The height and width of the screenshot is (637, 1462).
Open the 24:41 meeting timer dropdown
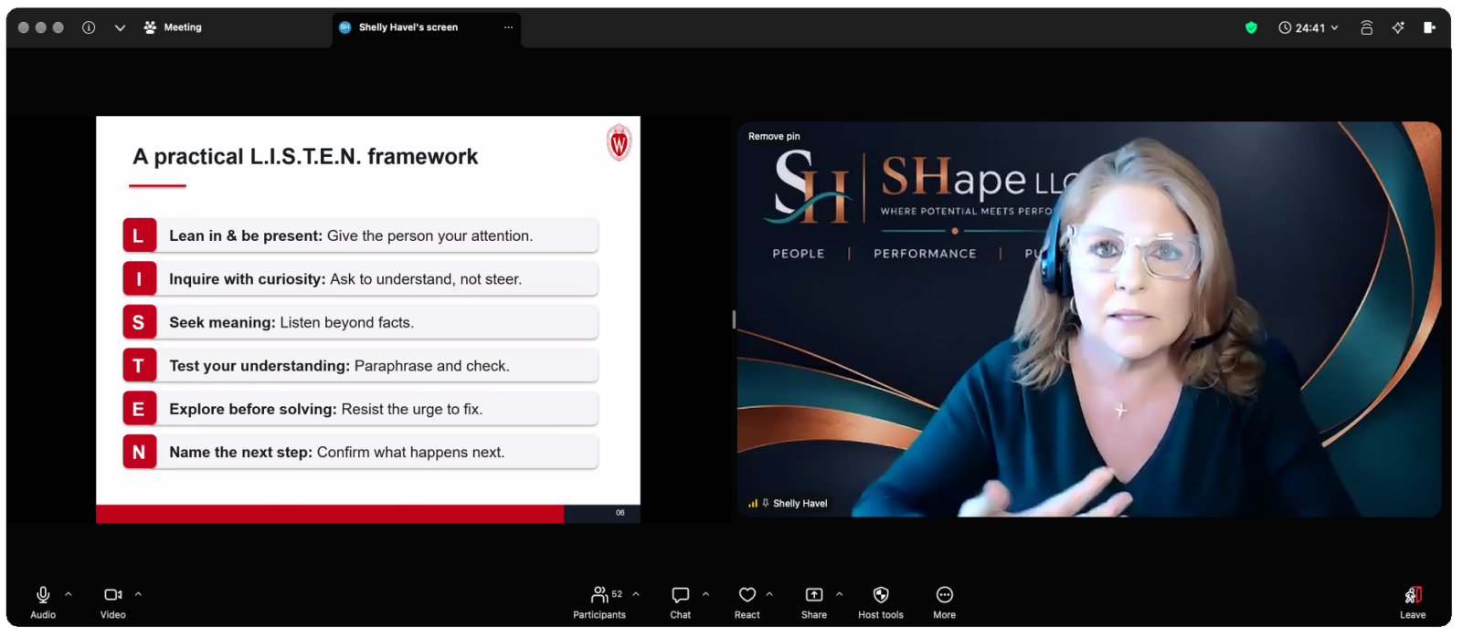pyautogui.click(x=1308, y=27)
